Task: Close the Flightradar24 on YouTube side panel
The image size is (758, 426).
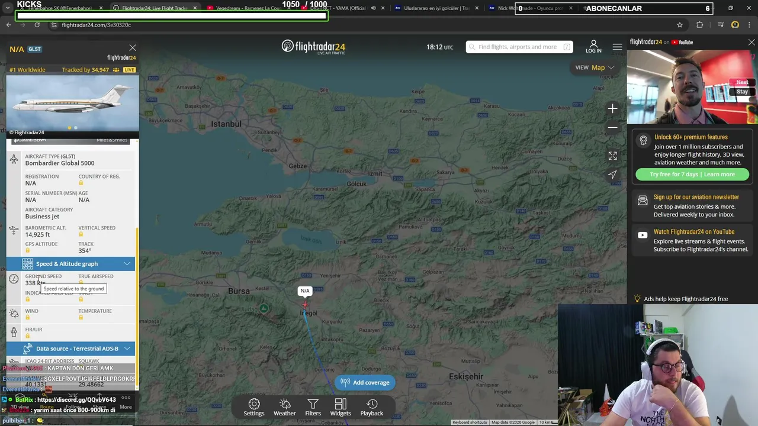Action: (x=751, y=42)
